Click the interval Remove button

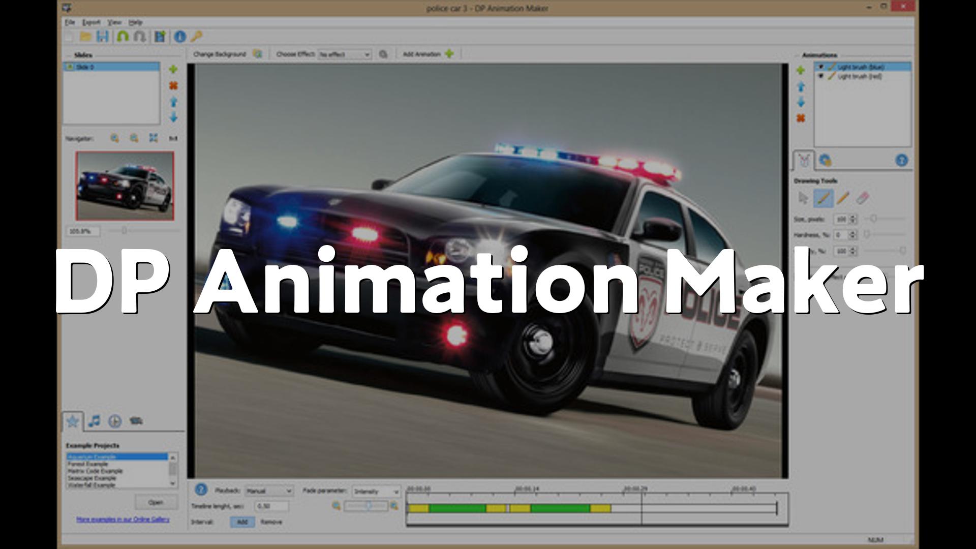tap(271, 522)
